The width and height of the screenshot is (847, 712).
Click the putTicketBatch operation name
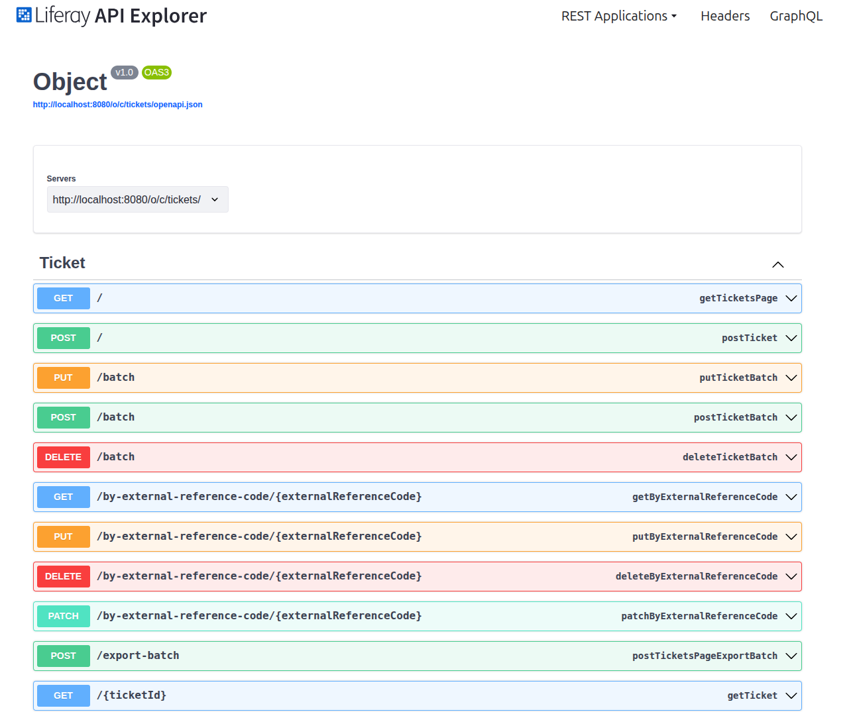[738, 378]
